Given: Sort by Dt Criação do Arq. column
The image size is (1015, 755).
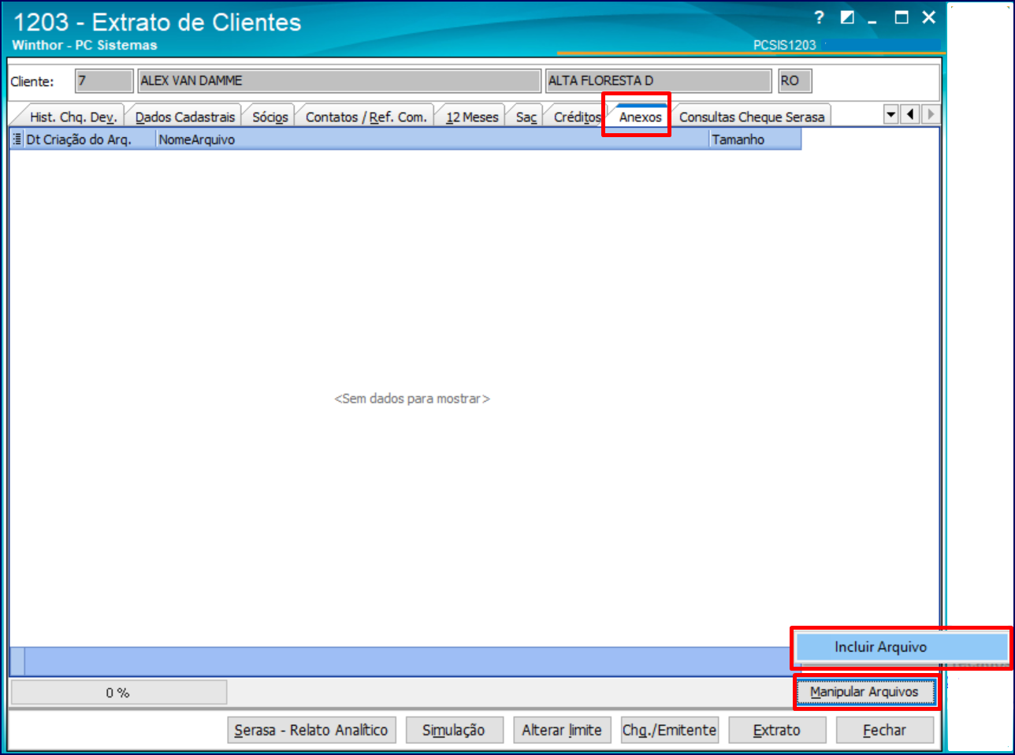Looking at the screenshot, I should (x=90, y=139).
